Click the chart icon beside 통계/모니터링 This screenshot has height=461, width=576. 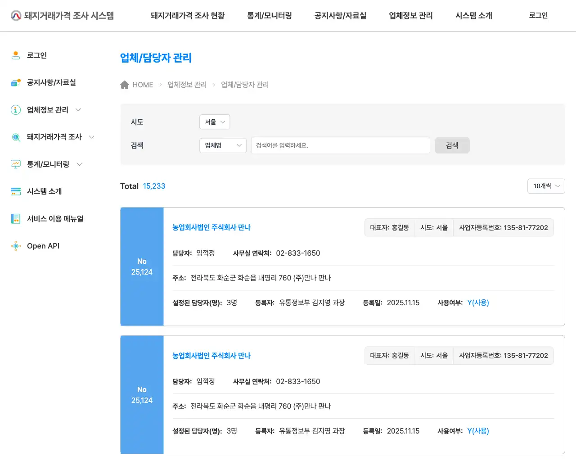16,164
